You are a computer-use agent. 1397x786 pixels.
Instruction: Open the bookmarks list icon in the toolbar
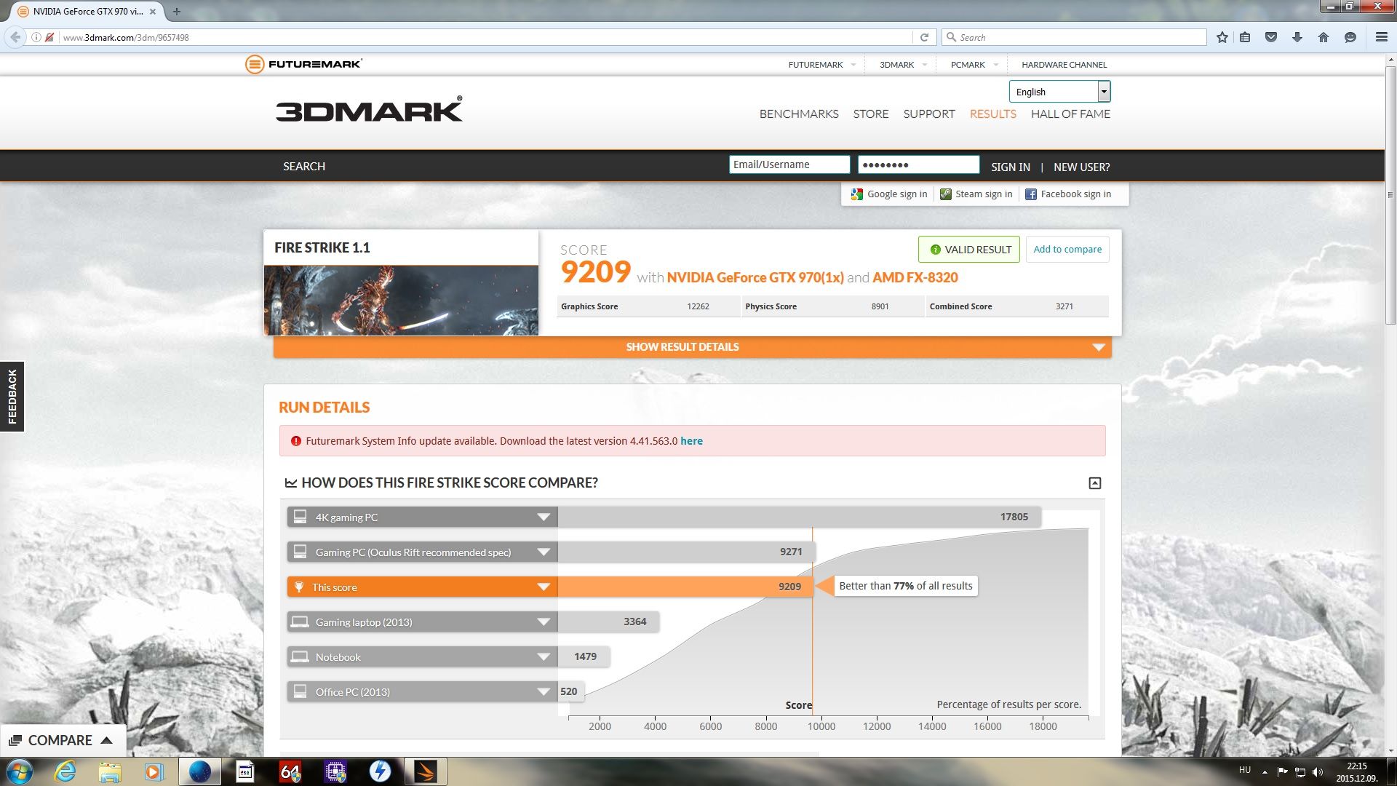pyautogui.click(x=1245, y=37)
